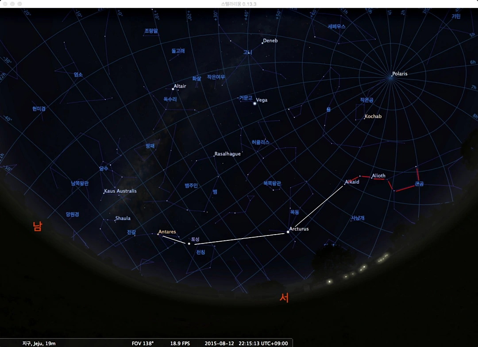Viewport: 478px width, 347px height.
Task: Click the 뱀주인 constellation label
Action: 192,185
